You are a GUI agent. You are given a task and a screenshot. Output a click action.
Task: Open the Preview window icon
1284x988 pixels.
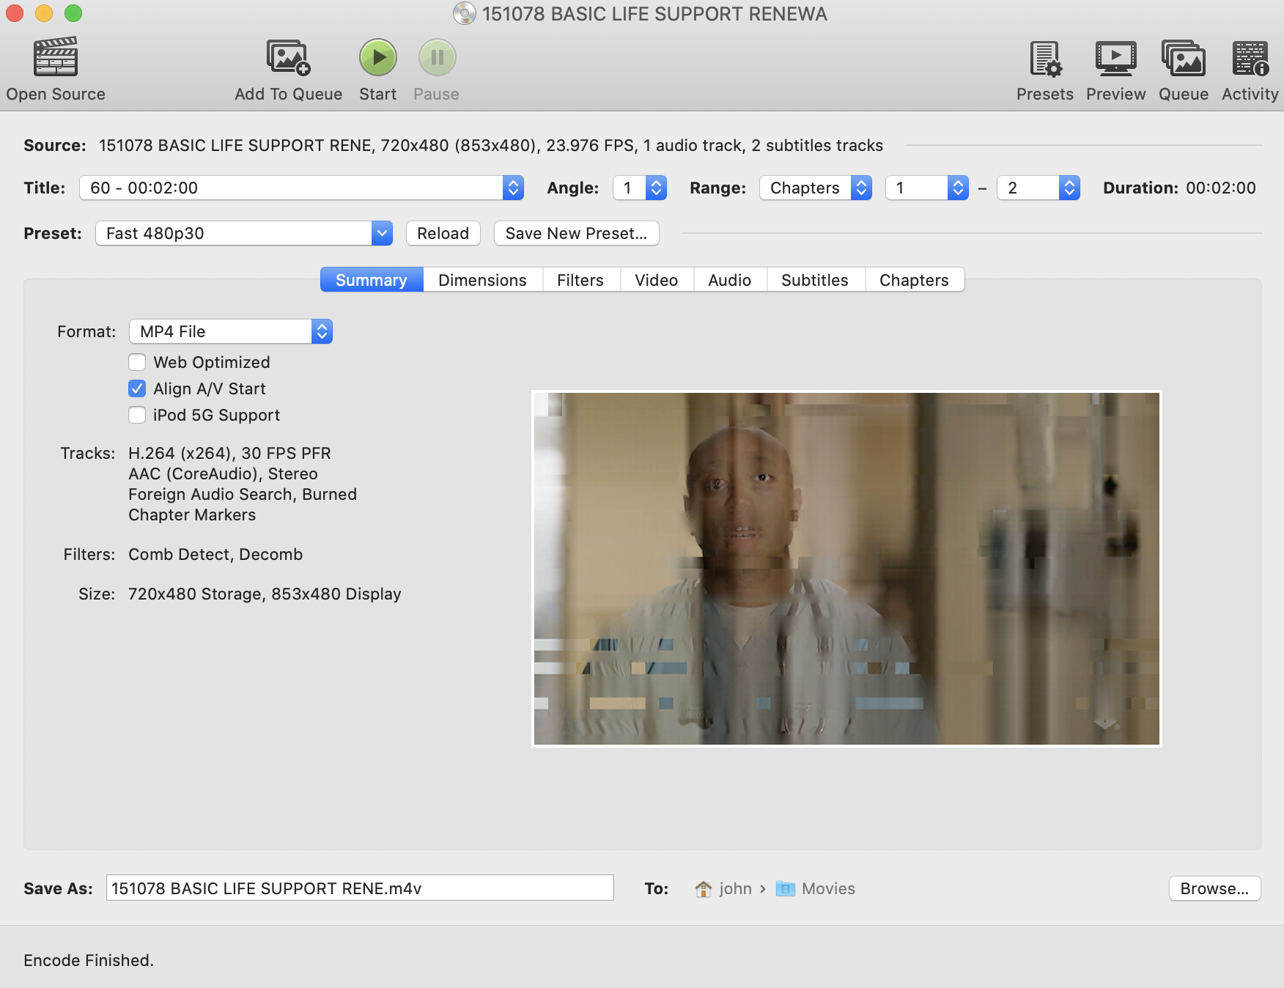click(x=1115, y=58)
